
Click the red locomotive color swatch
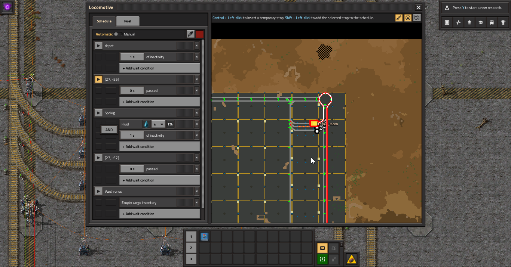[x=200, y=34]
